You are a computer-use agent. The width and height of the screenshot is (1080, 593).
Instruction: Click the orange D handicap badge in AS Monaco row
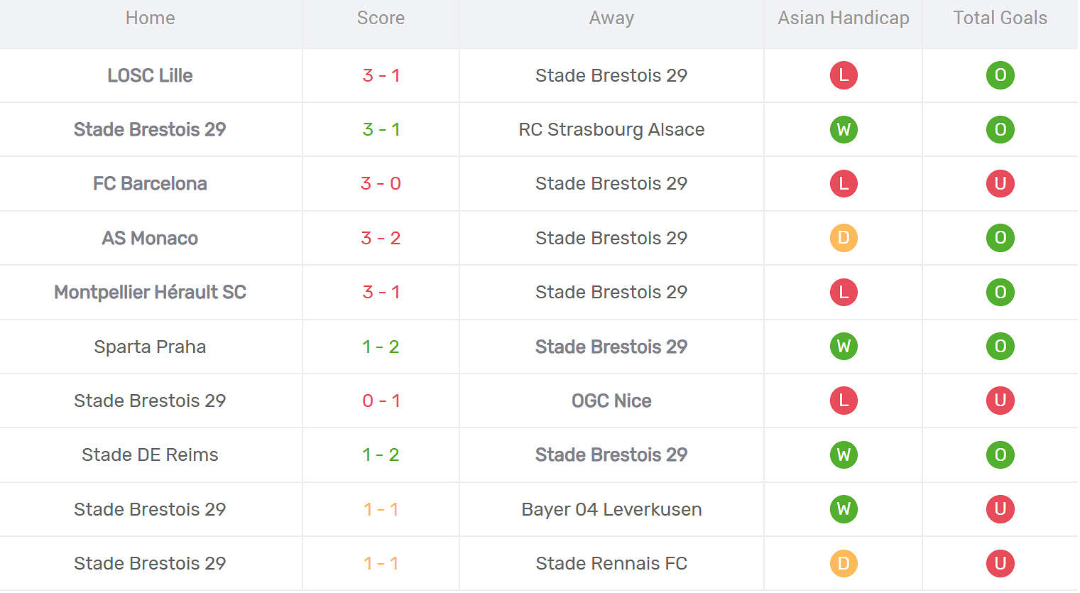click(844, 238)
